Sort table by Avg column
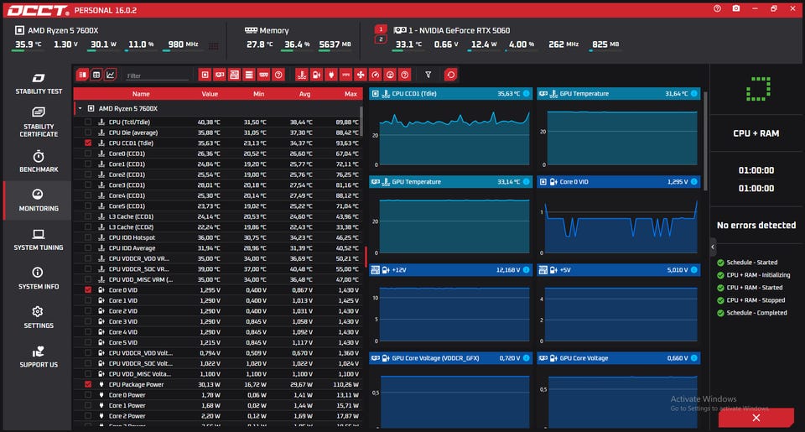Viewport: 805px width, 432px height. pyautogui.click(x=304, y=94)
